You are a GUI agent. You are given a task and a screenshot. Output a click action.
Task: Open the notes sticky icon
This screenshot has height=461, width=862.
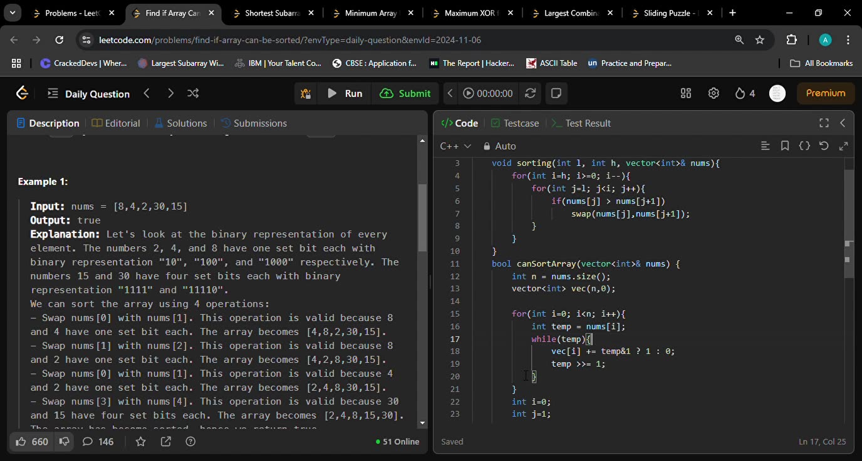tap(556, 93)
